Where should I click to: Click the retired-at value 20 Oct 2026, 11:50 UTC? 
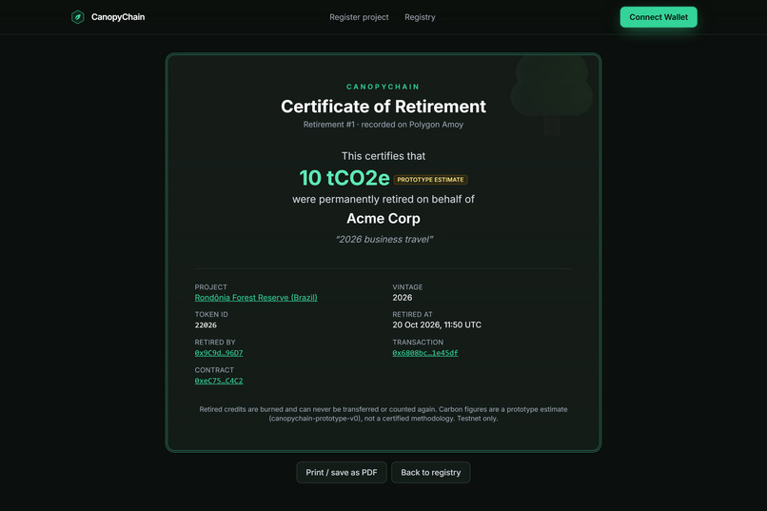point(437,324)
